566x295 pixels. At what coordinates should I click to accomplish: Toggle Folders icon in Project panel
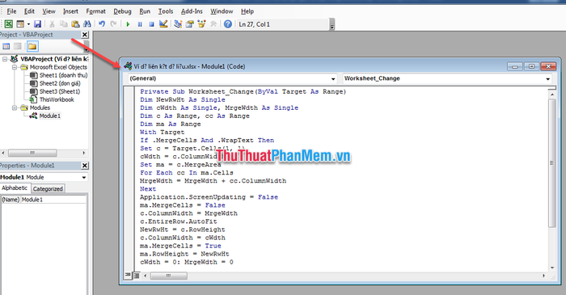pyautogui.click(x=32, y=46)
